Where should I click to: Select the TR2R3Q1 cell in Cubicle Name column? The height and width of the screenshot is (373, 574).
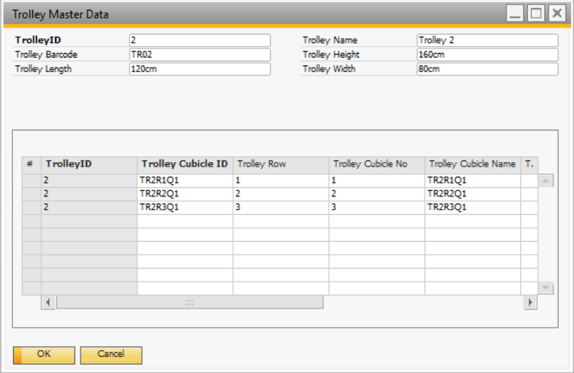(x=473, y=207)
